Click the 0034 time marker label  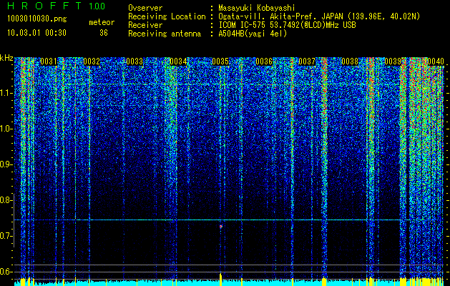pyautogui.click(x=178, y=61)
